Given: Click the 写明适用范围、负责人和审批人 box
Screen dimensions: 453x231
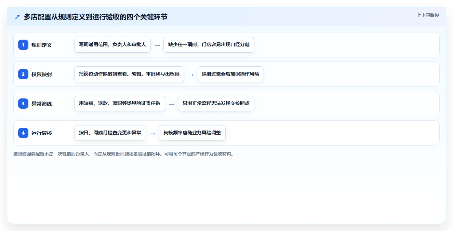Looking at the screenshot, I should [x=112, y=45].
